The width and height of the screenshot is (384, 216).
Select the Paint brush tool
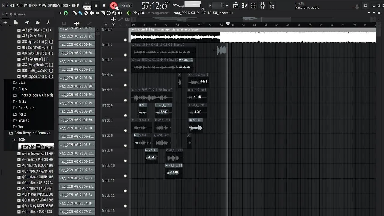point(80,13)
